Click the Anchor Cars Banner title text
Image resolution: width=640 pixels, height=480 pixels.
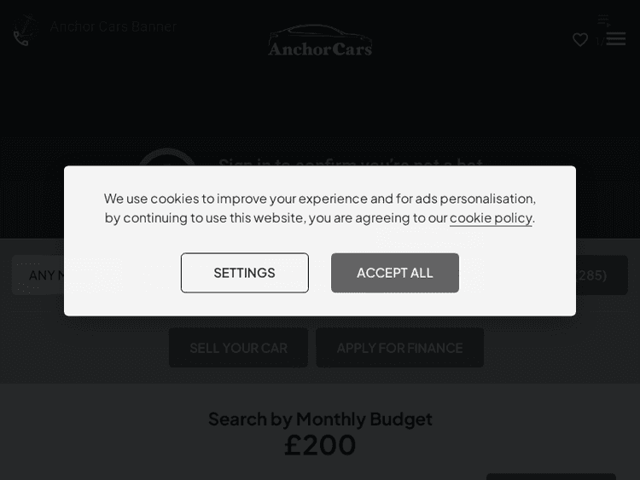pyautogui.click(x=113, y=26)
